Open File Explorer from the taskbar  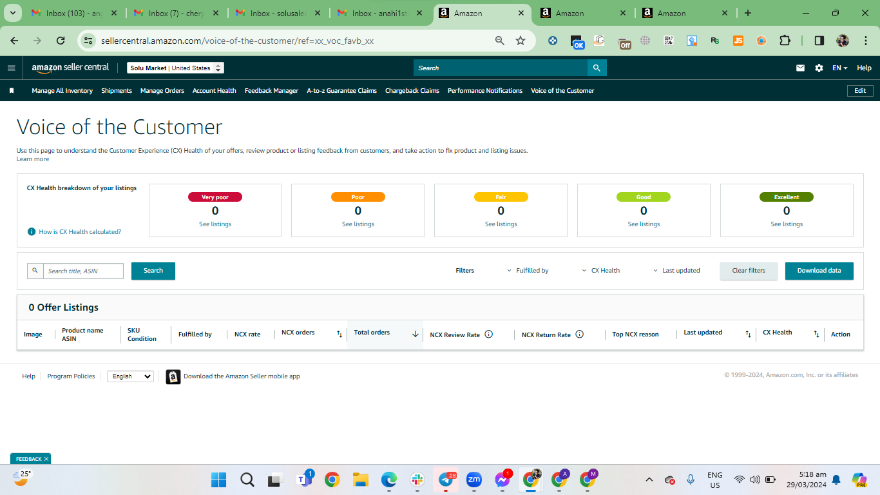360,480
